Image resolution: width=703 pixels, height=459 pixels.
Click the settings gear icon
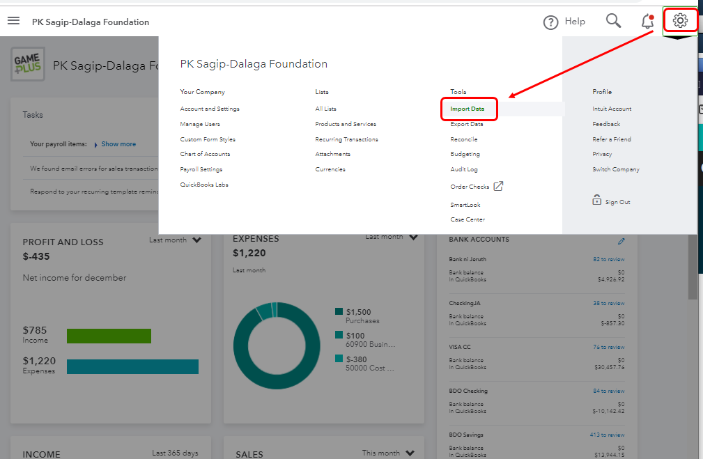coord(680,21)
